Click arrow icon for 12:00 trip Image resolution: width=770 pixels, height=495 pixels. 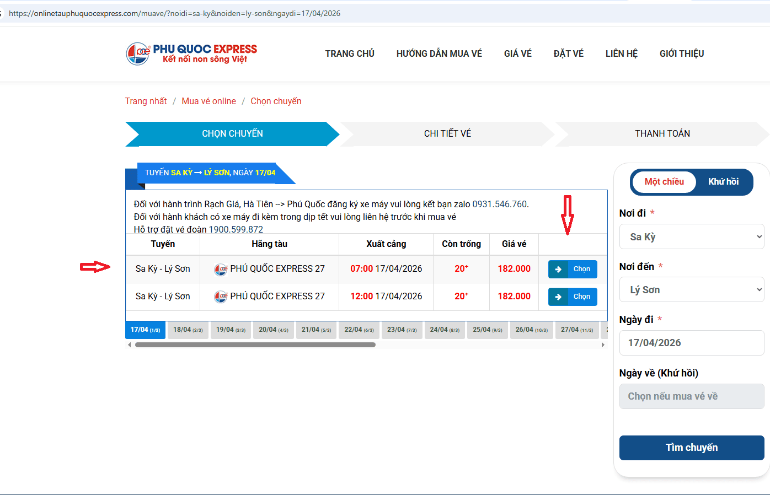(558, 297)
